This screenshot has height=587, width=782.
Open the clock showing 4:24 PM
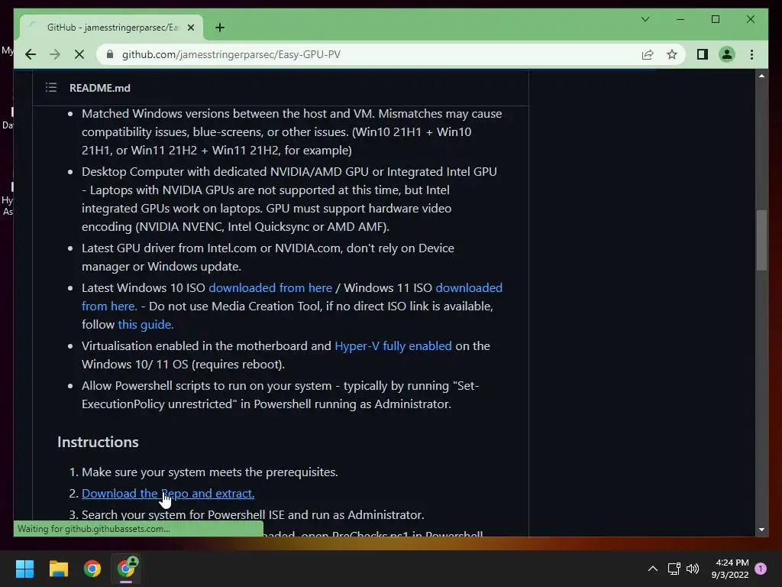[x=730, y=569]
